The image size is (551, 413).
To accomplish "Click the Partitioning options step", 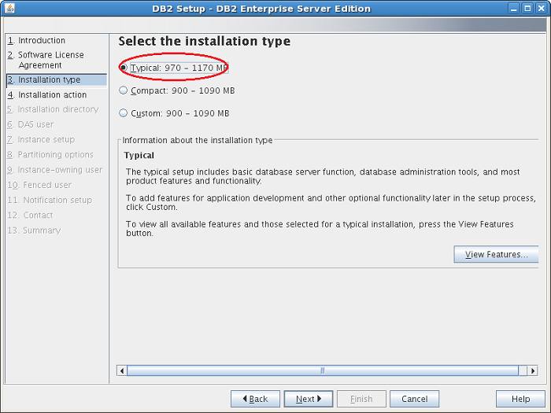I will click(50, 155).
